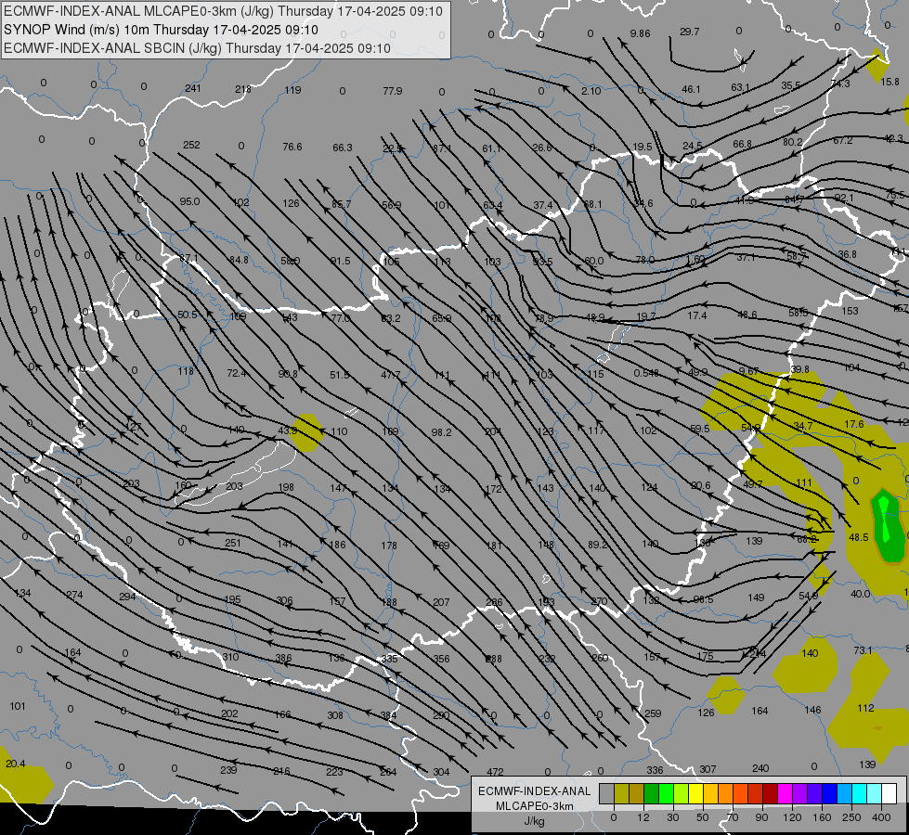909x835 pixels.
Task: Select the yellow legend swatch near 50
Action: [695, 794]
